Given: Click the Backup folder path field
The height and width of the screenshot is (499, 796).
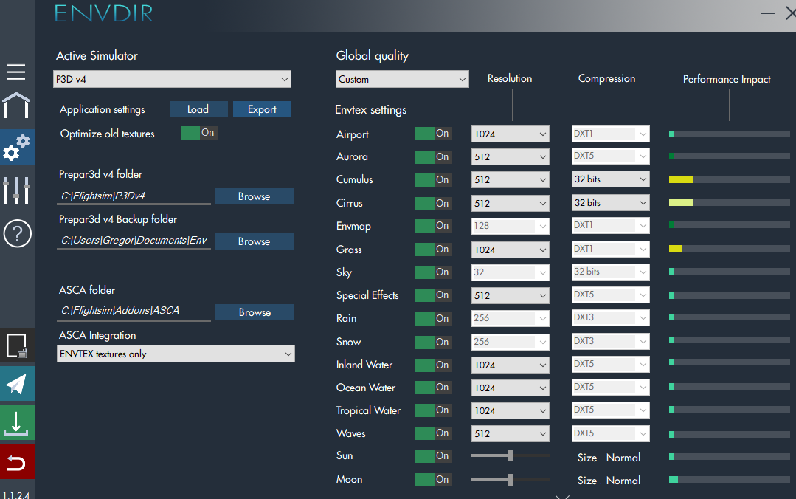Looking at the screenshot, I should (134, 241).
